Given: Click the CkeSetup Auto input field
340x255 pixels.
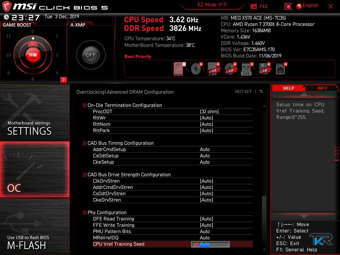Looking at the screenshot, I should coord(205,162).
